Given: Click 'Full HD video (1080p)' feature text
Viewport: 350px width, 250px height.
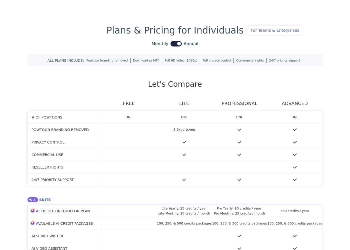Looking at the screenshot, I should pyautogui.click(x=181, y=60).
